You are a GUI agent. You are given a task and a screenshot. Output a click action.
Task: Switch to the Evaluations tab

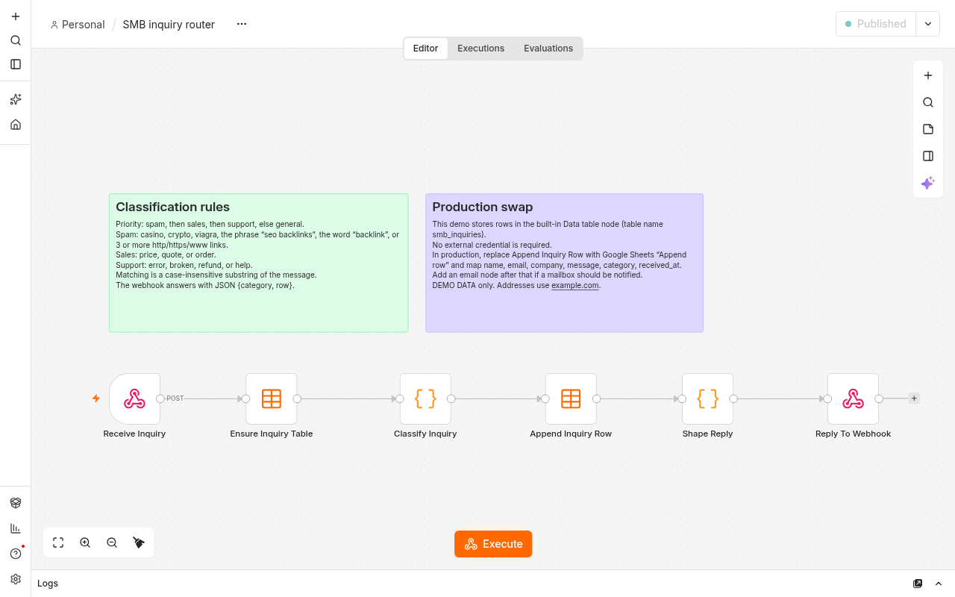point(548,49)
